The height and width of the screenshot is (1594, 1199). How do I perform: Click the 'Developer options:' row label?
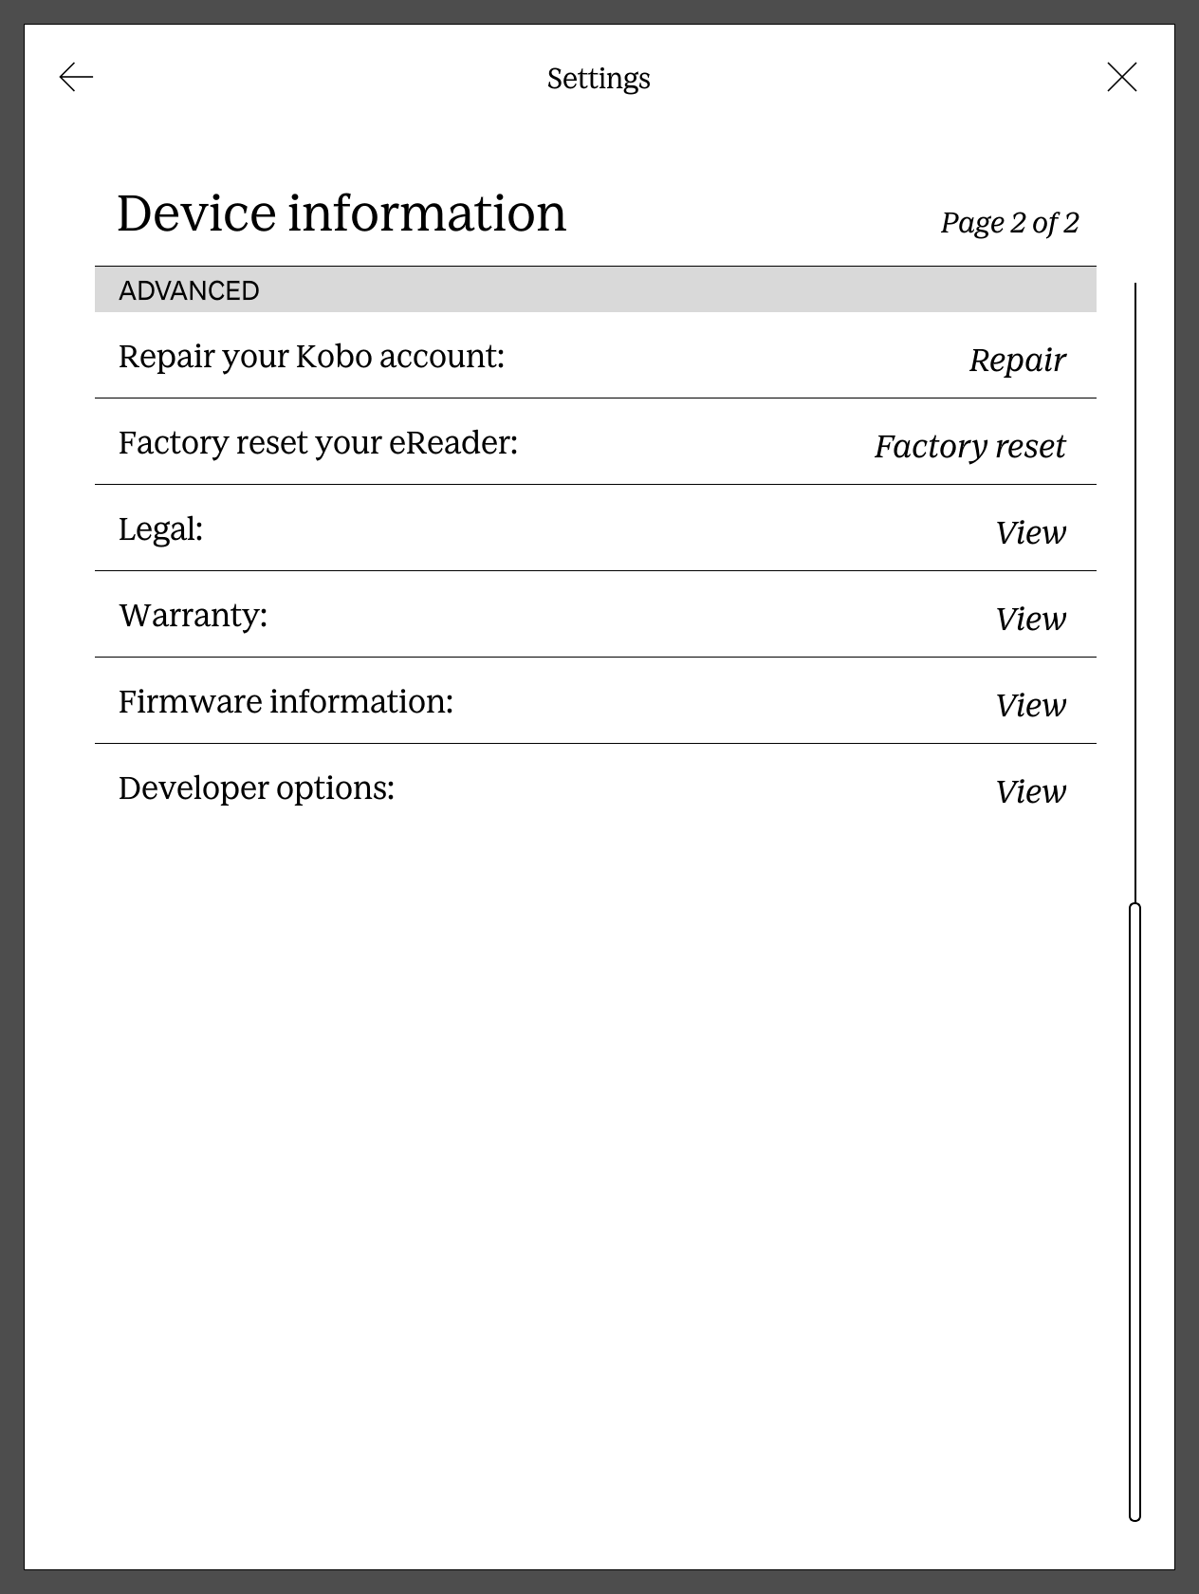[256, 788]
